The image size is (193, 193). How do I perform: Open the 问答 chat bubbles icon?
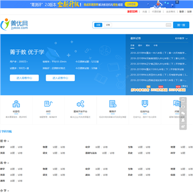coord(177,104)
